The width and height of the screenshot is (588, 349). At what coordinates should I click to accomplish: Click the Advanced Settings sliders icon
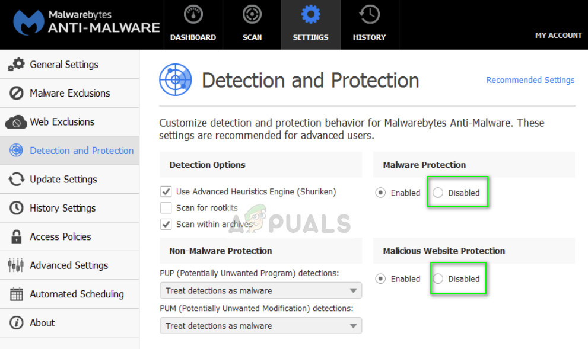pos(15,265)
